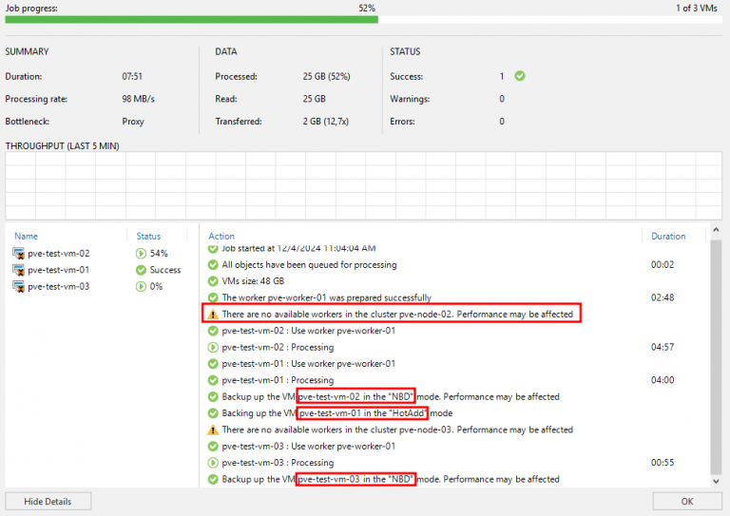Sort VM list by Status column header

click(148, 236)
